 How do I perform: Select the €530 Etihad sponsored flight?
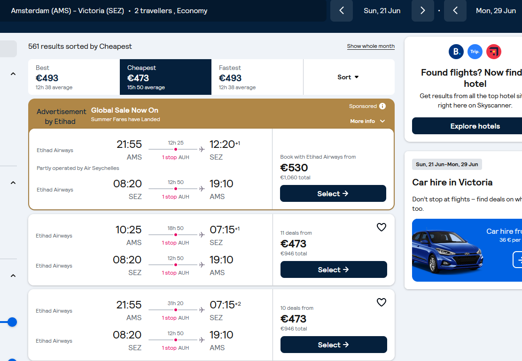[333, 193]
